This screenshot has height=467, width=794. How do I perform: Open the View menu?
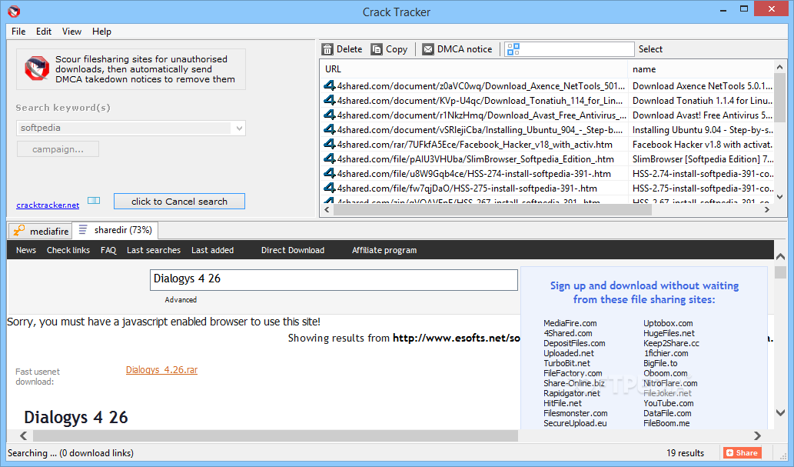[x=71, y=32]
